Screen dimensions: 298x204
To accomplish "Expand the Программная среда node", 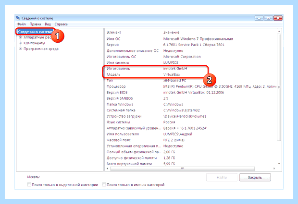I will click(x=20, y=49).
